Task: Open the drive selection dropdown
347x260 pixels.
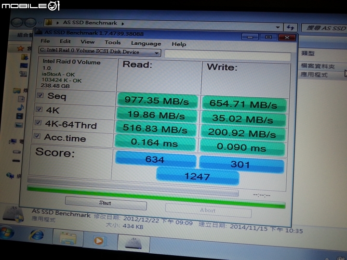Action: click(x=99, y=52)
